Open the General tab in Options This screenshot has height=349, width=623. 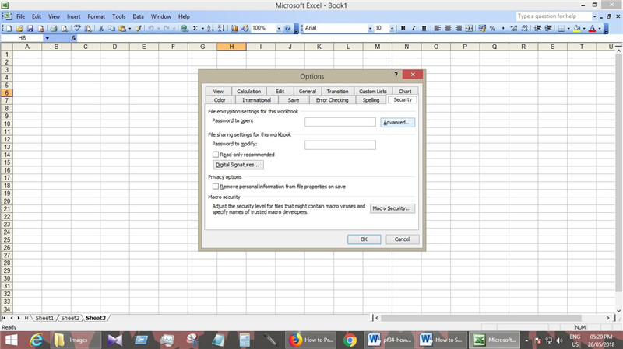[x=307, y=91]
